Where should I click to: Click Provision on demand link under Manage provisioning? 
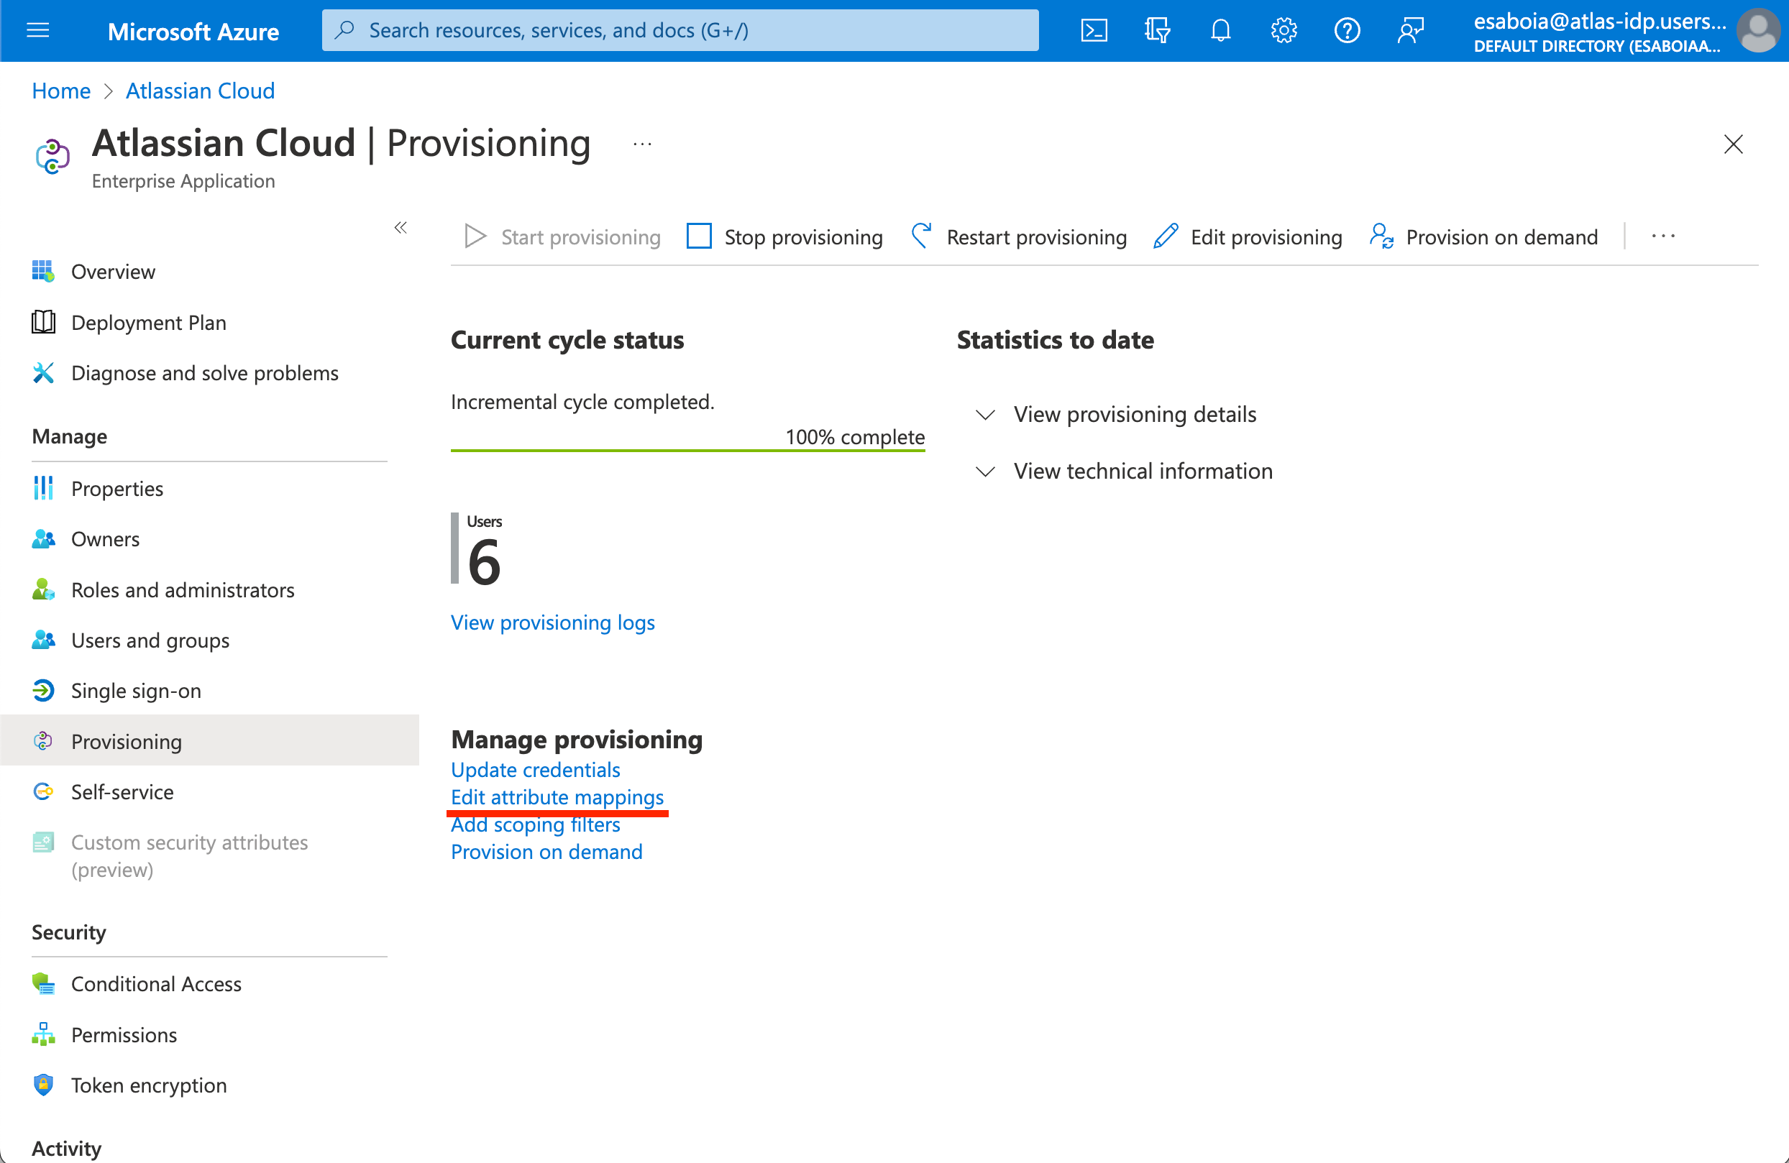pyautogui.click(x=546, y=851)
